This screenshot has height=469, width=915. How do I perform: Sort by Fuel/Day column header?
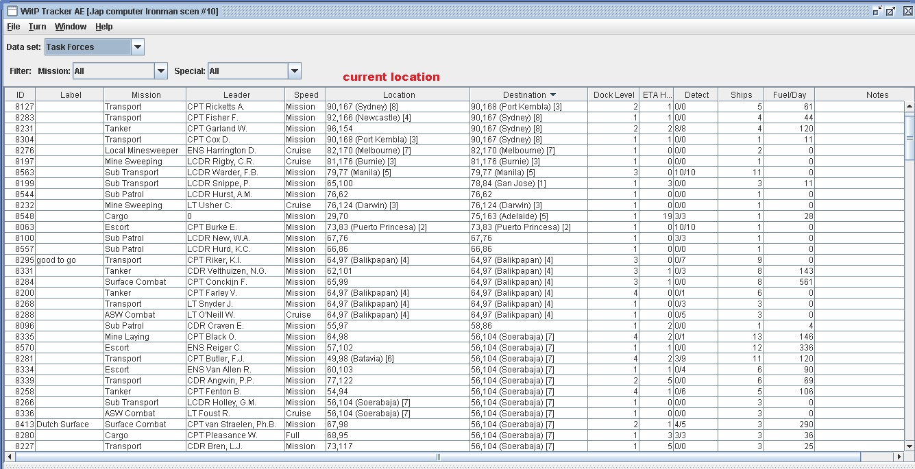pyautogui.click(x=789, y=94)
